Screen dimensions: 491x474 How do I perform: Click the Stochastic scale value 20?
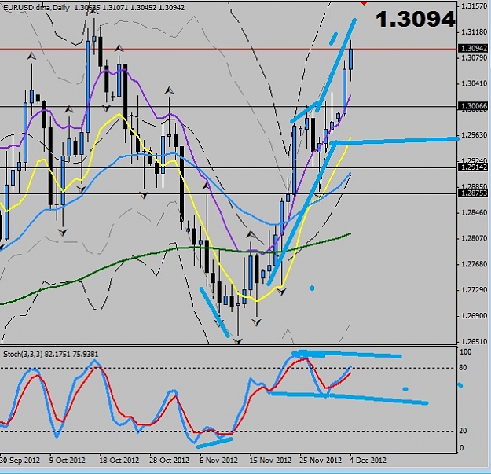(x=463, y=431)
